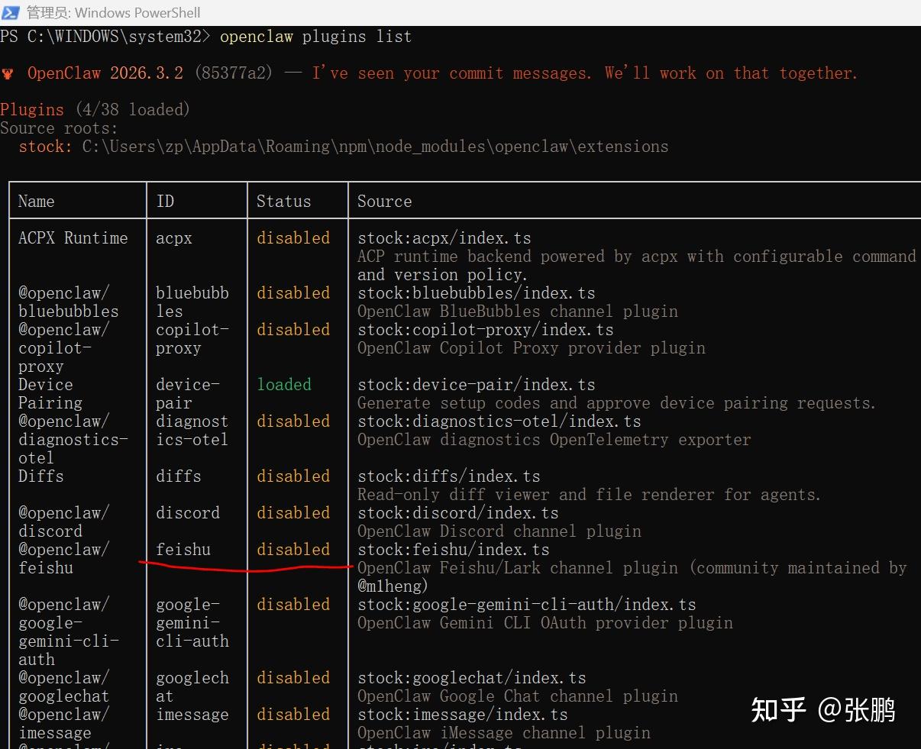921x749 pixels.
Task: Click the disabled status for bluebubbles
Action: coord(293,293)
